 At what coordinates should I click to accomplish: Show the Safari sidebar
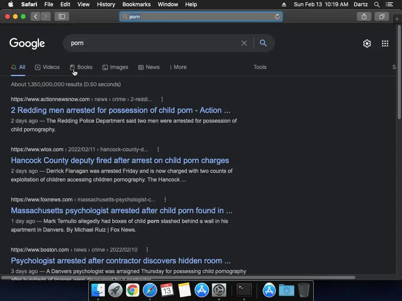click(x=62, y=16)
